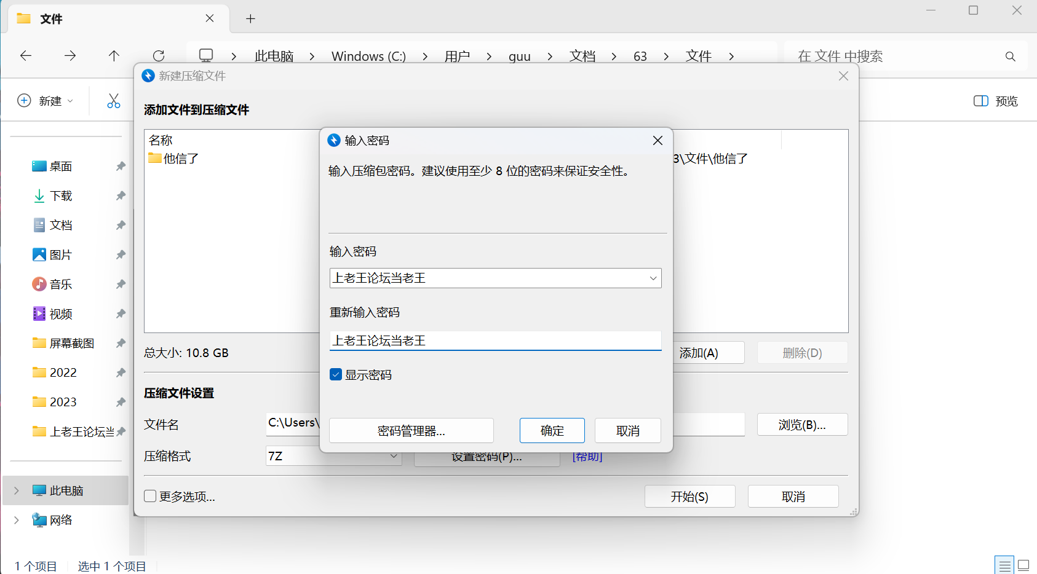Open 密码管理器
This screenshot has height=574, width=1037.
(x=411, y=431)
